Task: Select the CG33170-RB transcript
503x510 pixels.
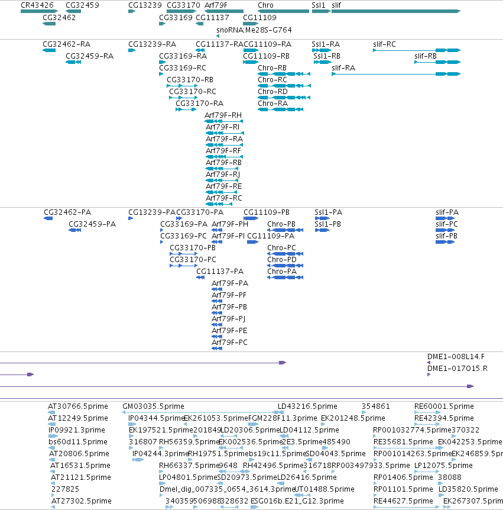Action: [x=190, y=80]
